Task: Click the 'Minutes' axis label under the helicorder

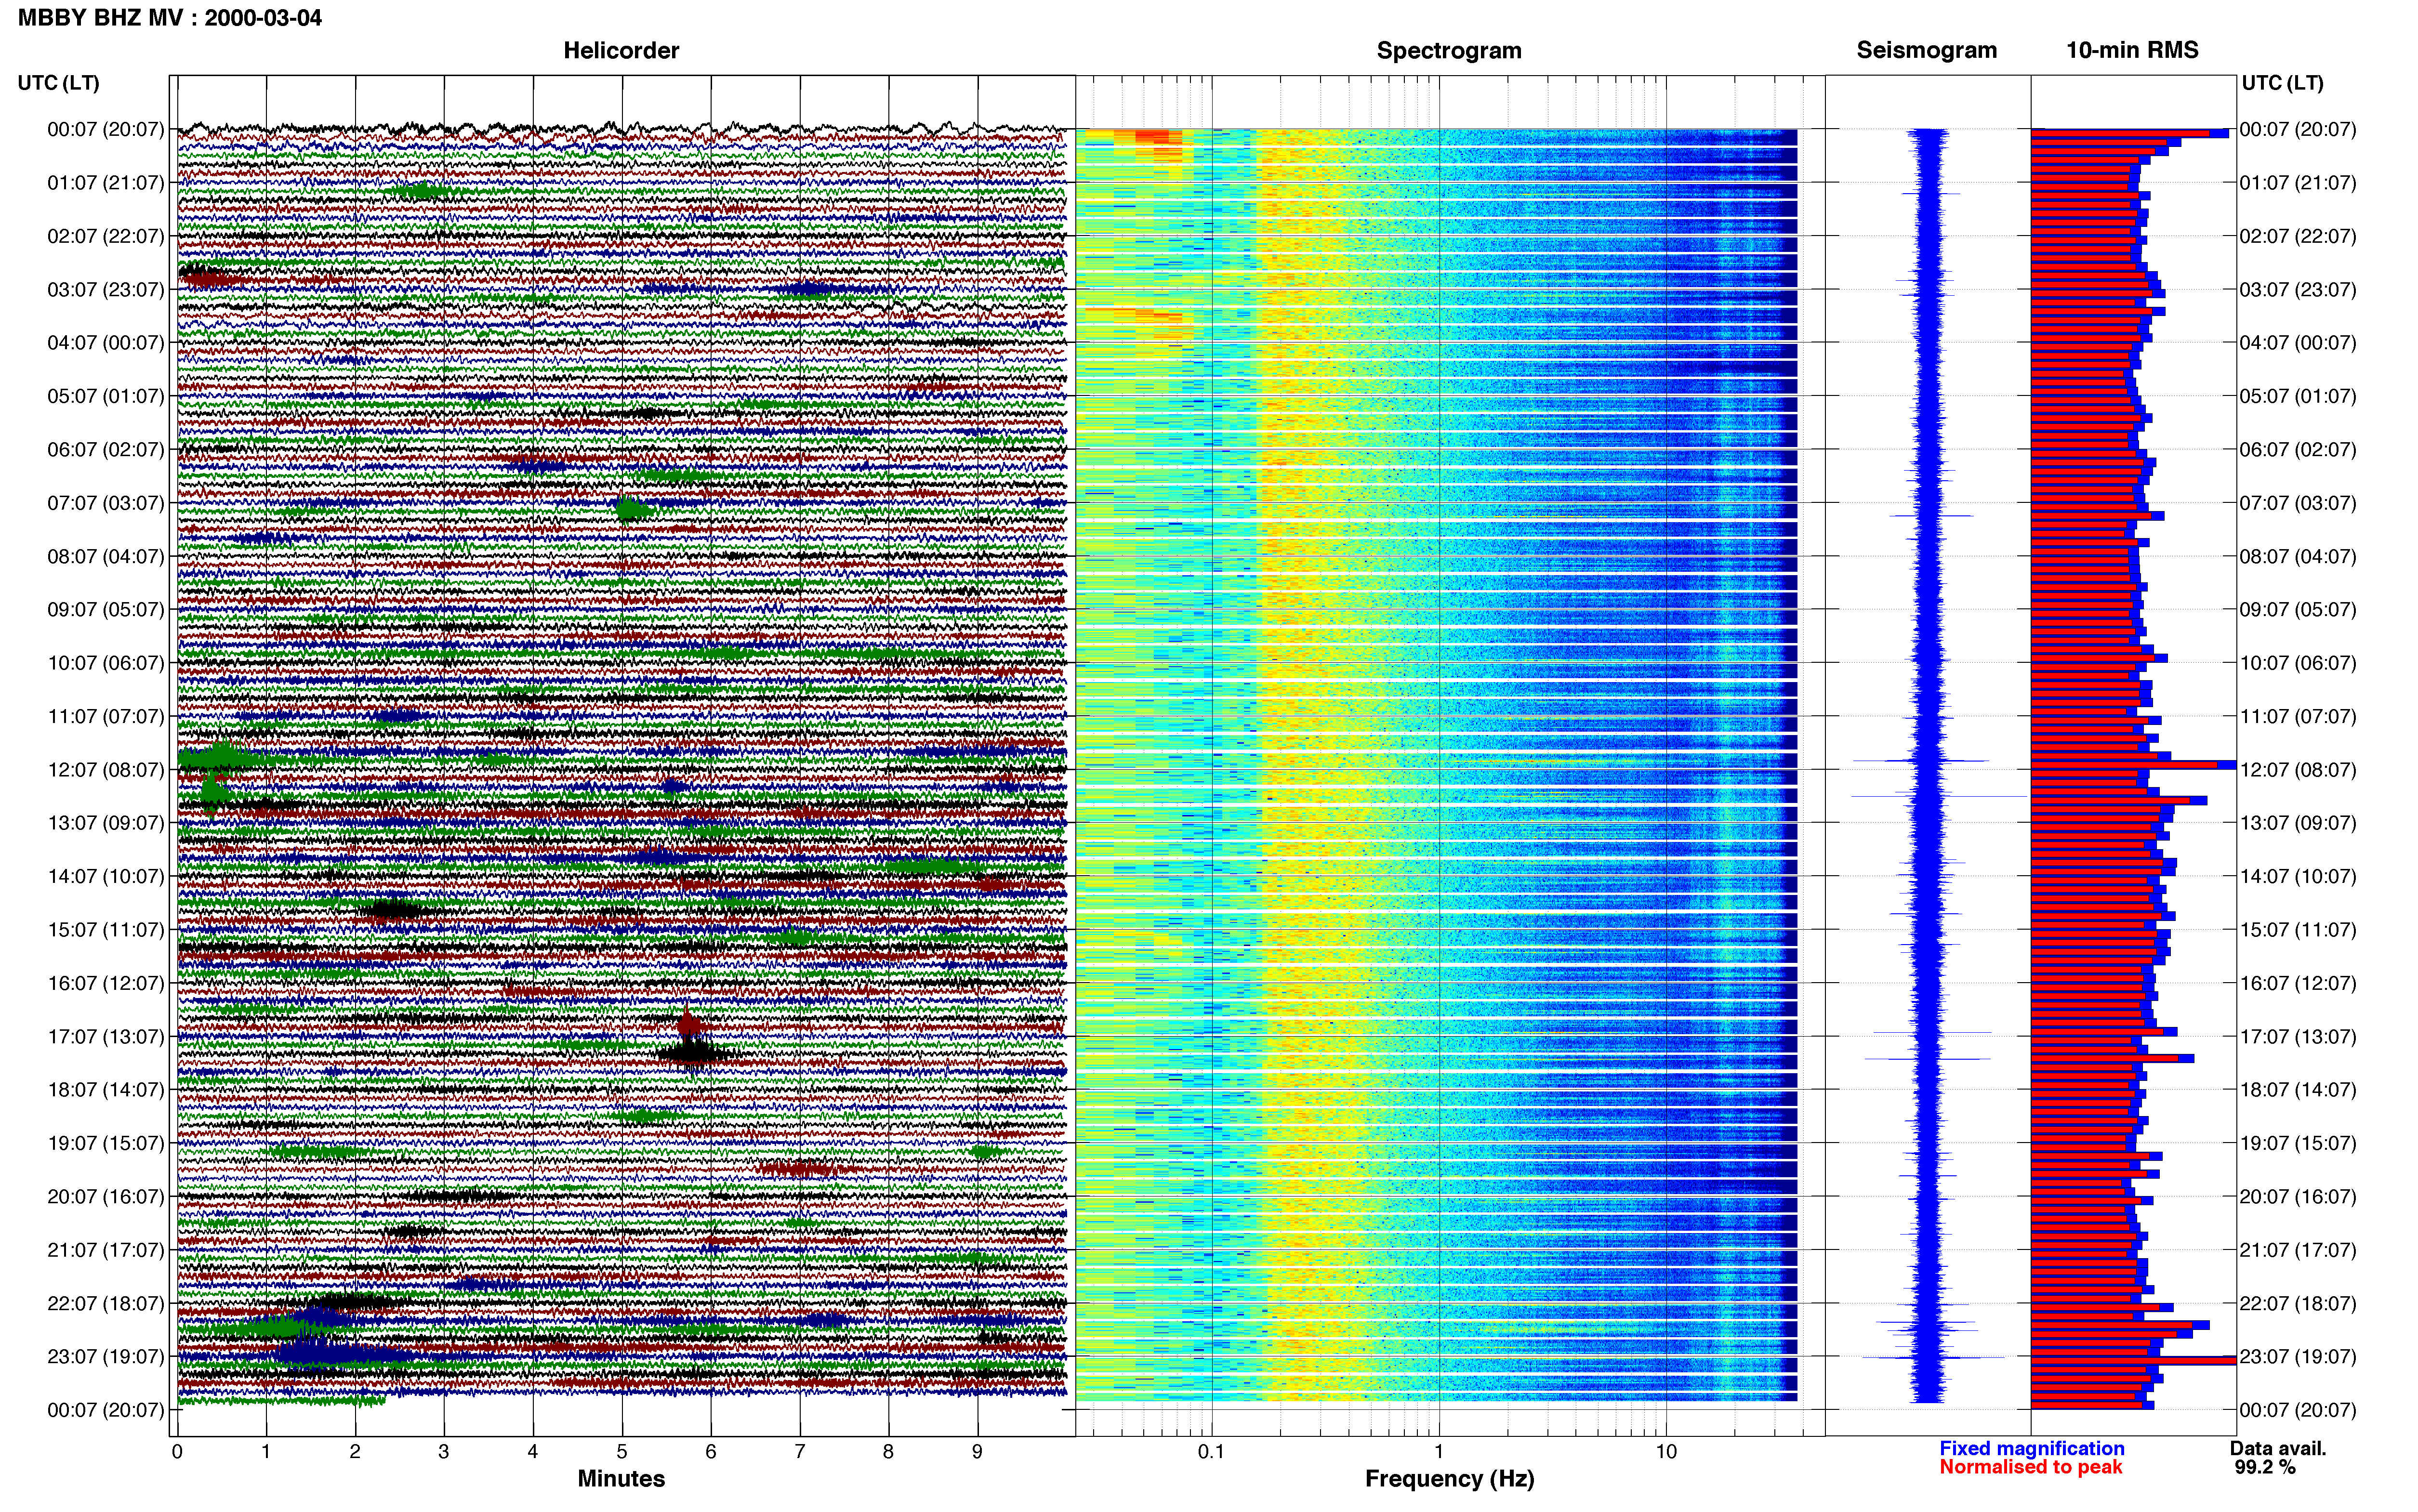Action: [621, 1478]
